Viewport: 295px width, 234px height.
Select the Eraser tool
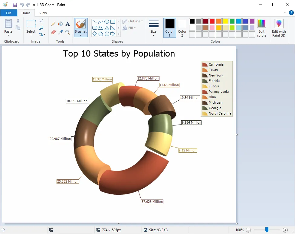(53, 31)
